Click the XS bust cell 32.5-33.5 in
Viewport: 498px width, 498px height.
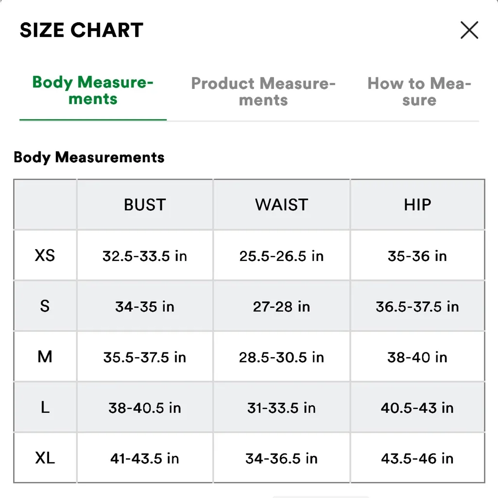point(145,256)
